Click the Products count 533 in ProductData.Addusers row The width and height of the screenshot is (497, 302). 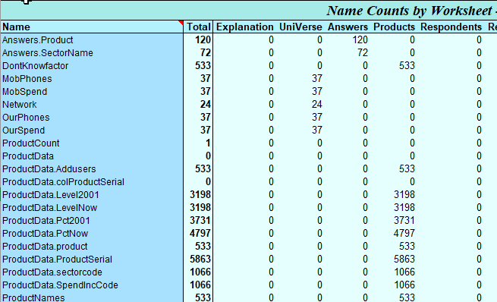click(407, 169)
